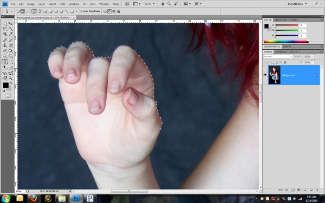
Task: Click on the red R color slider
Action: tap(286, 25)
